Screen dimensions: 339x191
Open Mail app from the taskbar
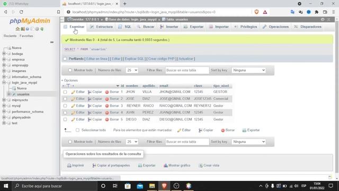click(140, 186)
